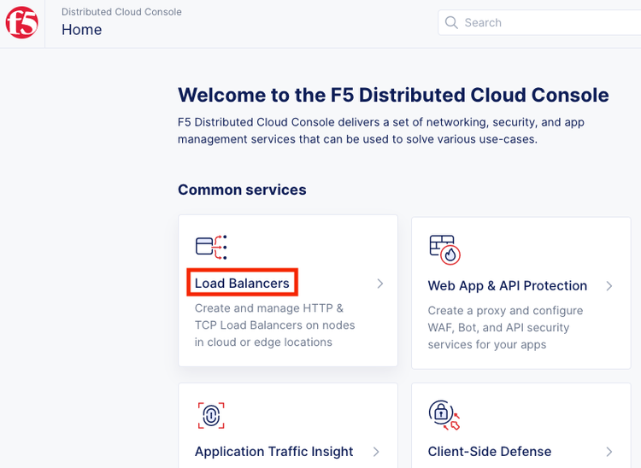Open Web App & API Protection title
The width and height of the screenshot is (641, 468).
(507, 286)
